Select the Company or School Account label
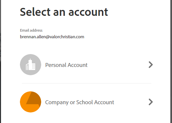 80,102
